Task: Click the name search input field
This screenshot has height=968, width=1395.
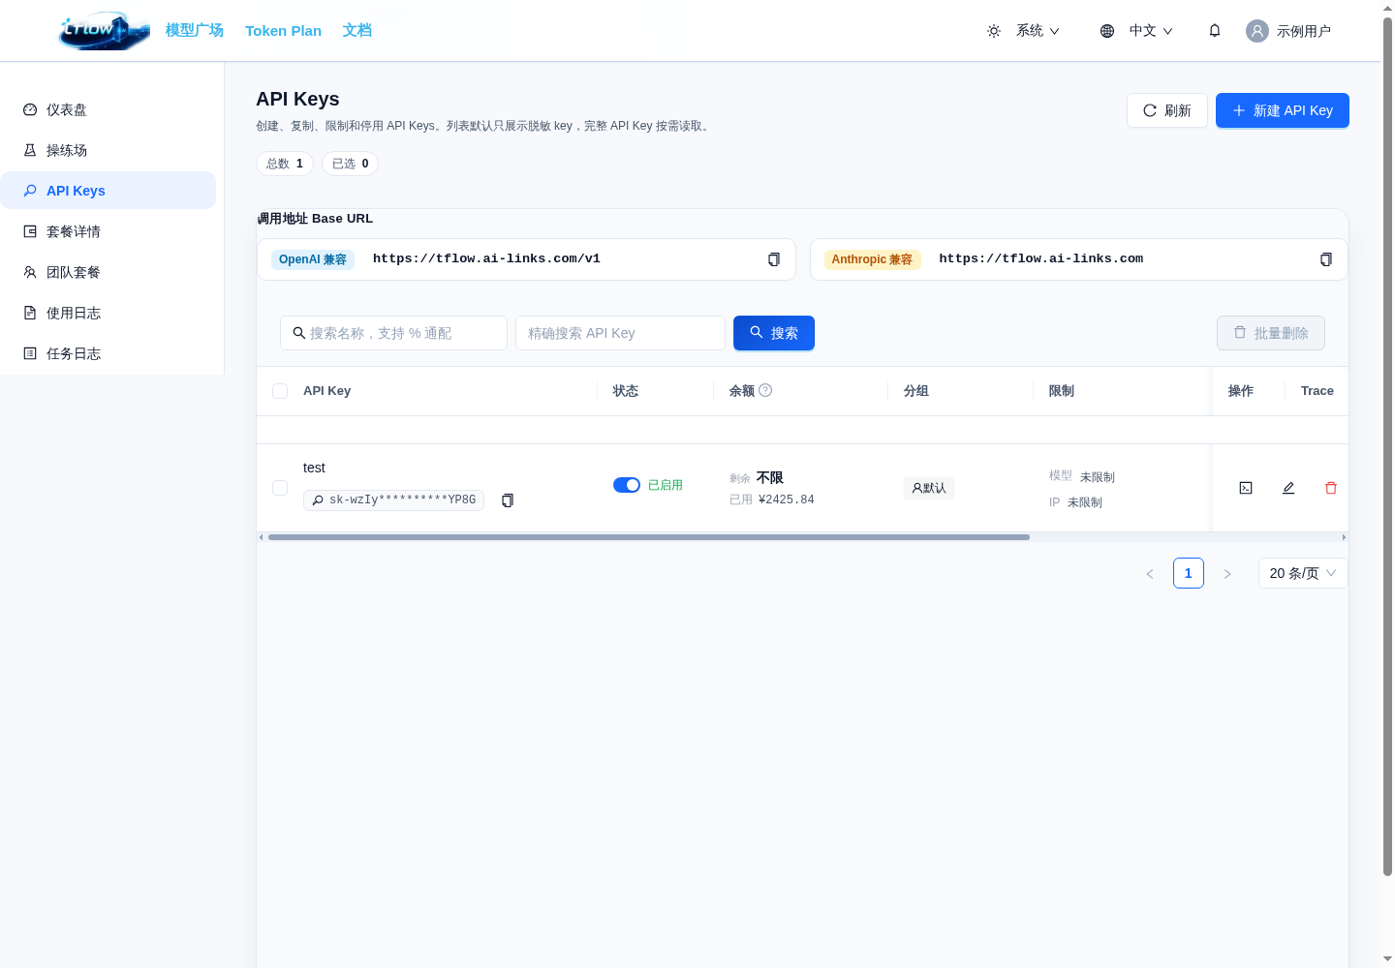Action: [393, 333]
